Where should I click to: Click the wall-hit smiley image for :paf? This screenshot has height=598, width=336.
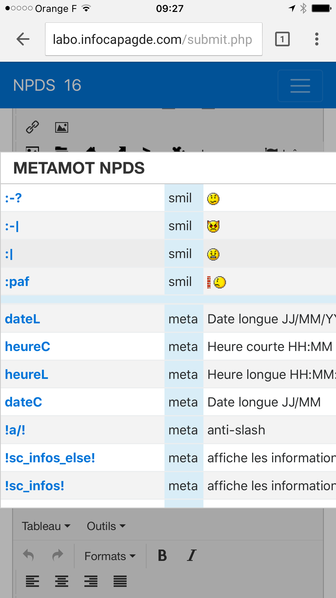pos(216,282)
